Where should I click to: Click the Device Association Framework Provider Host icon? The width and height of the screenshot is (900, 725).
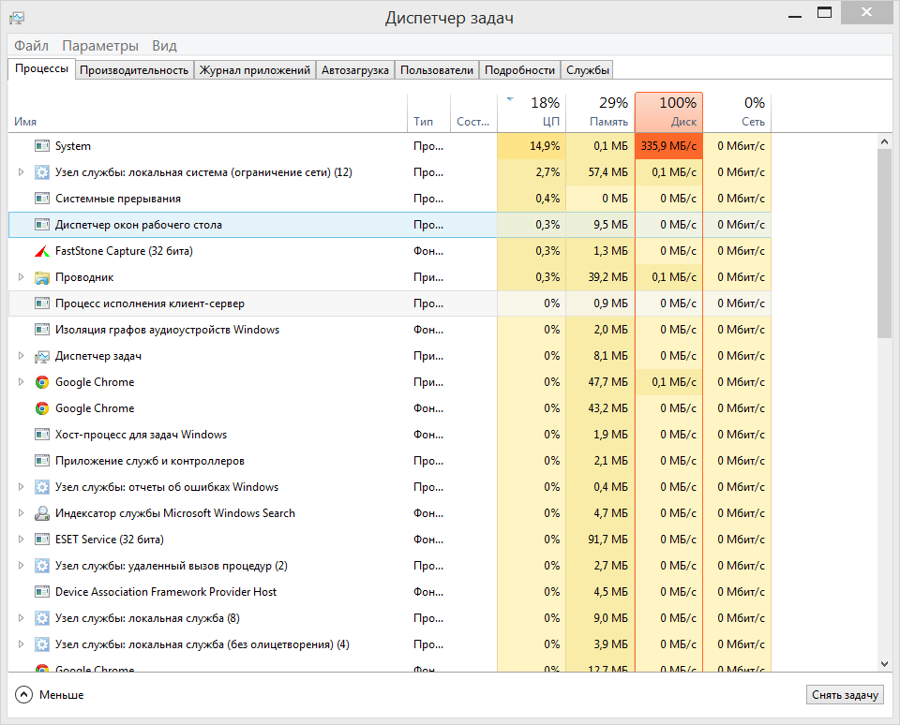click(x=41, y=592)
